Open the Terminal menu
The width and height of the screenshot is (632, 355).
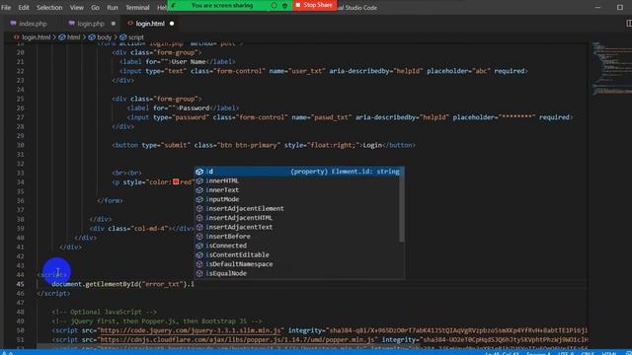click(137, 8)
